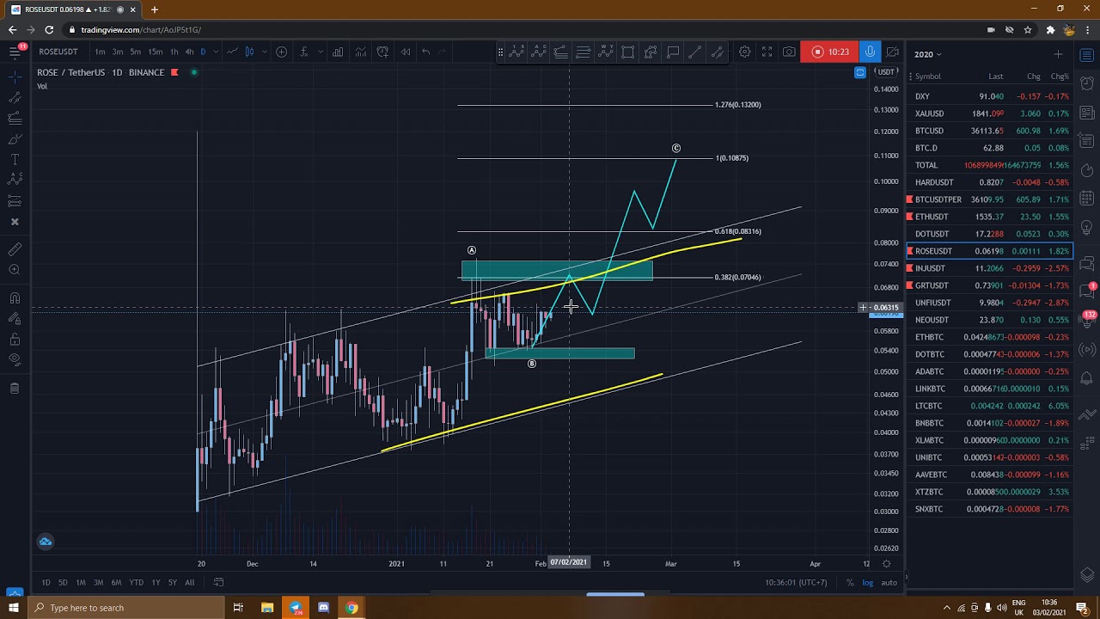Select the ruler measure tool
This screenshot has height=619, width=1100.
15,249
